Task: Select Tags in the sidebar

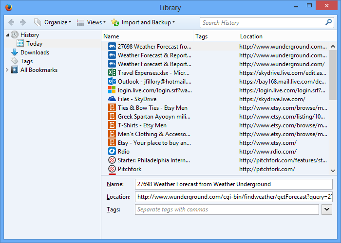Action: [26, 61]
